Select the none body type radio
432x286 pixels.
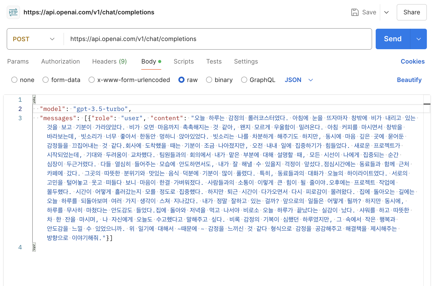tap(14, 80)
